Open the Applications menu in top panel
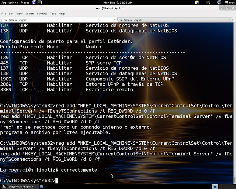This screenshot has height=189, width=236. tap(10, 3)
